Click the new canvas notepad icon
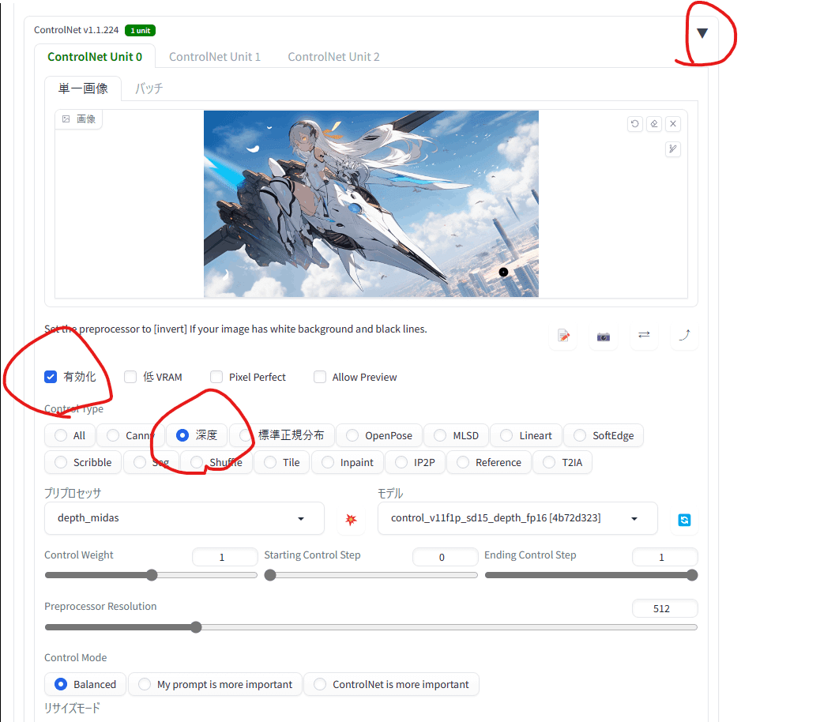The width and height of the screenshot is (820, 722). click(x=564, y=336)
